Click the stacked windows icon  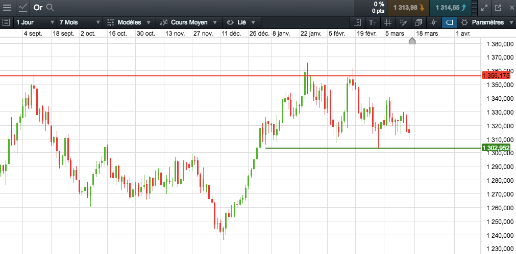tap(419, 22)
